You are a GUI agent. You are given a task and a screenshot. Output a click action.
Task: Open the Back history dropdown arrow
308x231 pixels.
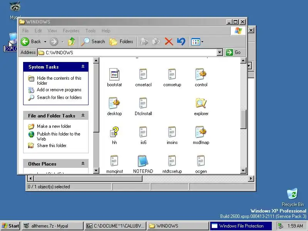click(45, 42)
